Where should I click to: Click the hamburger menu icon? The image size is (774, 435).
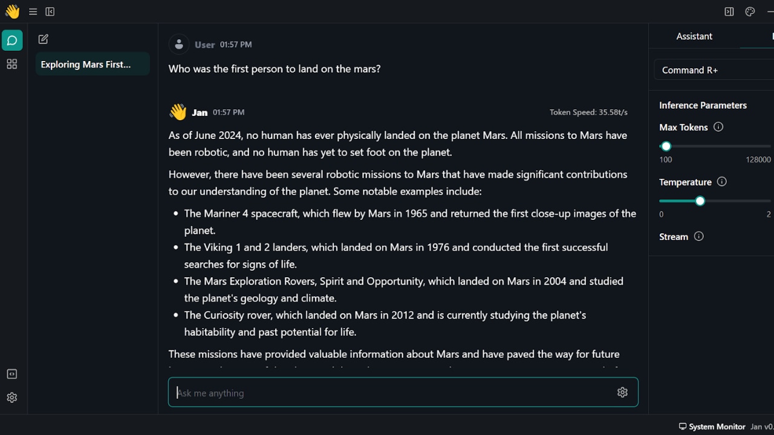click(x=33, y=11)
